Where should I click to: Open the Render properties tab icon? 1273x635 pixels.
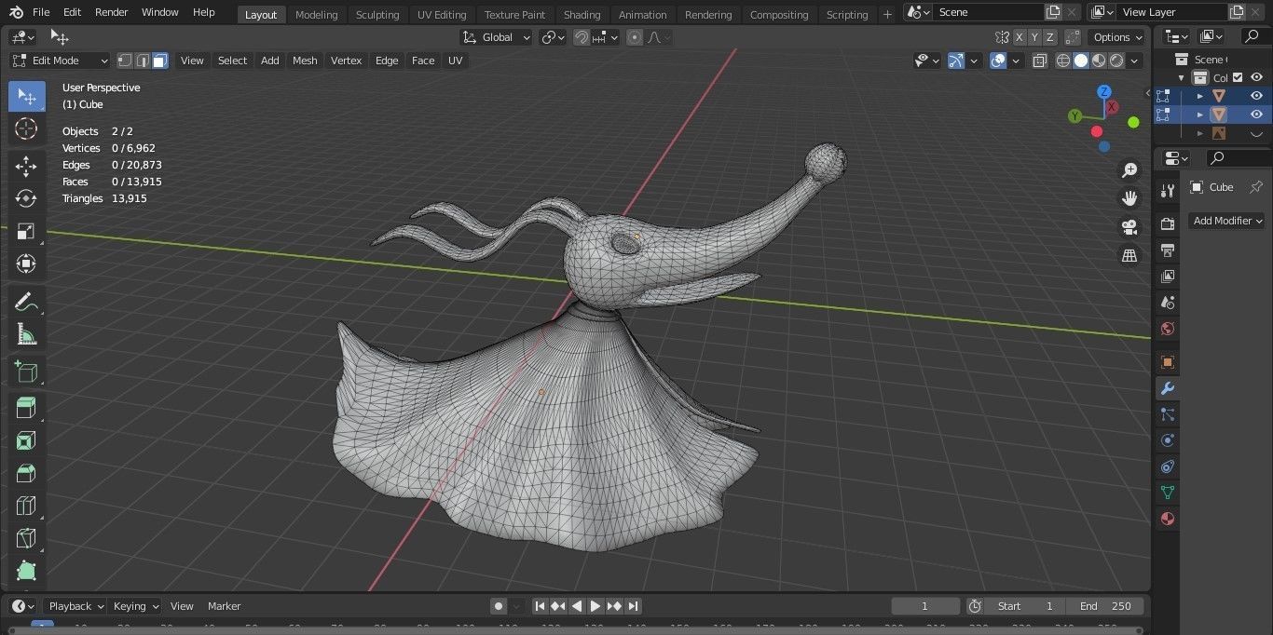click(1168, 223)
